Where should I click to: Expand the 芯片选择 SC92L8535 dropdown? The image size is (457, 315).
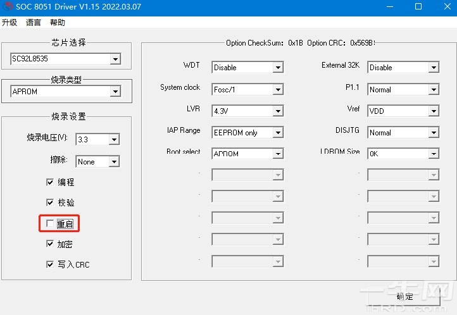pos(115,59)
